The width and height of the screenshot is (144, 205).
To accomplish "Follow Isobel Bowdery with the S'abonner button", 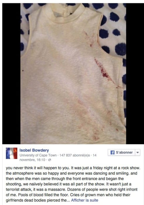I will click(x=122, y=153).
